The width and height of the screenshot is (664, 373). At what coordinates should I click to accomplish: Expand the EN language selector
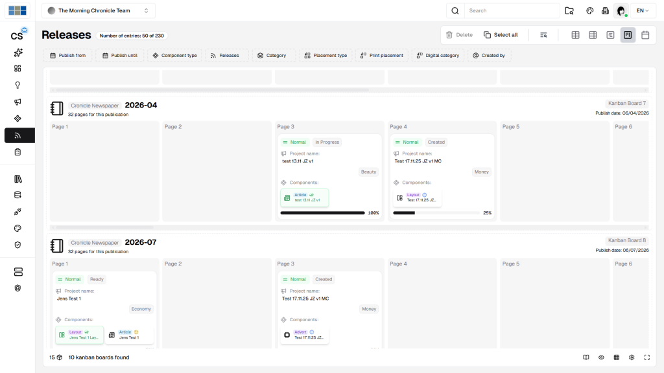[x=643, y=11]
